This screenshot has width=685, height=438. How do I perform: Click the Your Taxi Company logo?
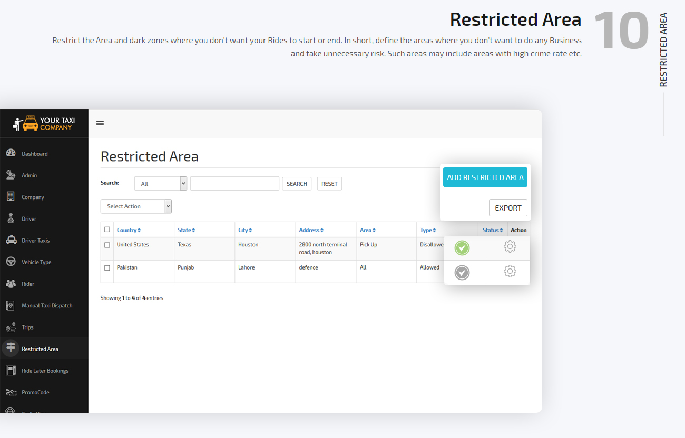44,123
